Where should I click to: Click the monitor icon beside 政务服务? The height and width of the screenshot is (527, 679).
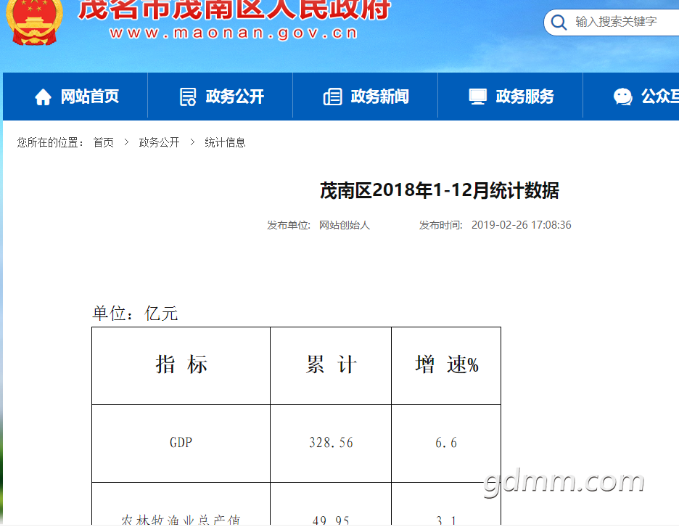point(477,97)
